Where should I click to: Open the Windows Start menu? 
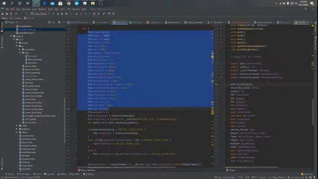(4, 3)
